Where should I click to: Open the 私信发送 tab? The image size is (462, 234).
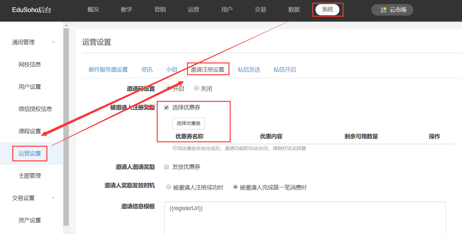(249, 70)
